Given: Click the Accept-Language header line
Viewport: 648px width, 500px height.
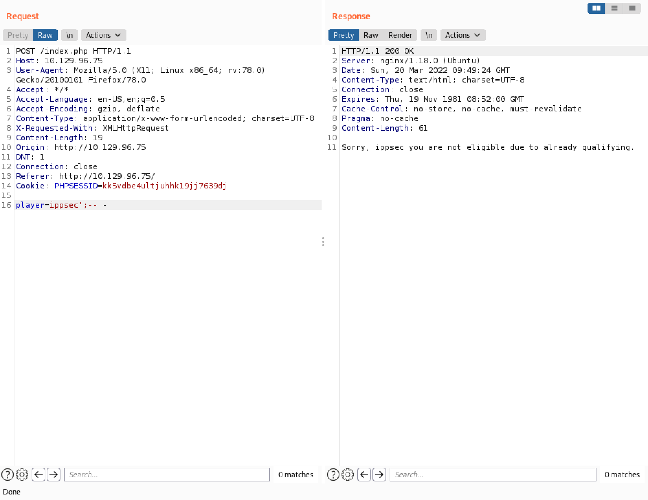Looking at the screenshot, I should 90,99.
